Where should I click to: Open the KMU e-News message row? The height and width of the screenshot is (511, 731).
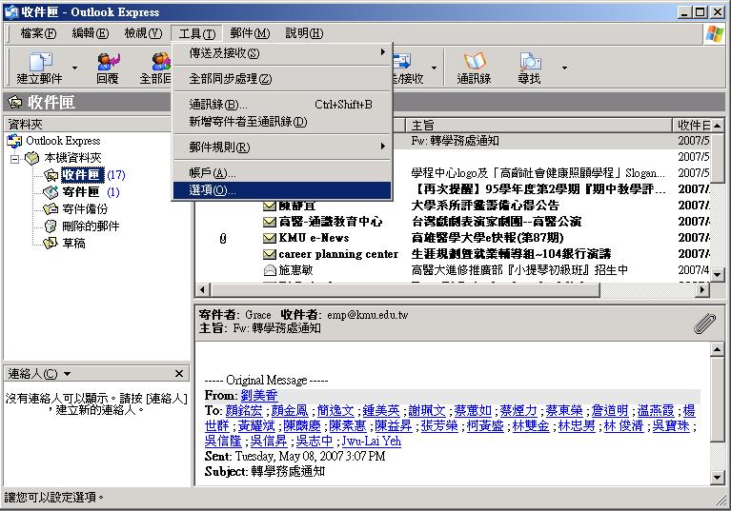pyautogui.click(x=452, y=238)
